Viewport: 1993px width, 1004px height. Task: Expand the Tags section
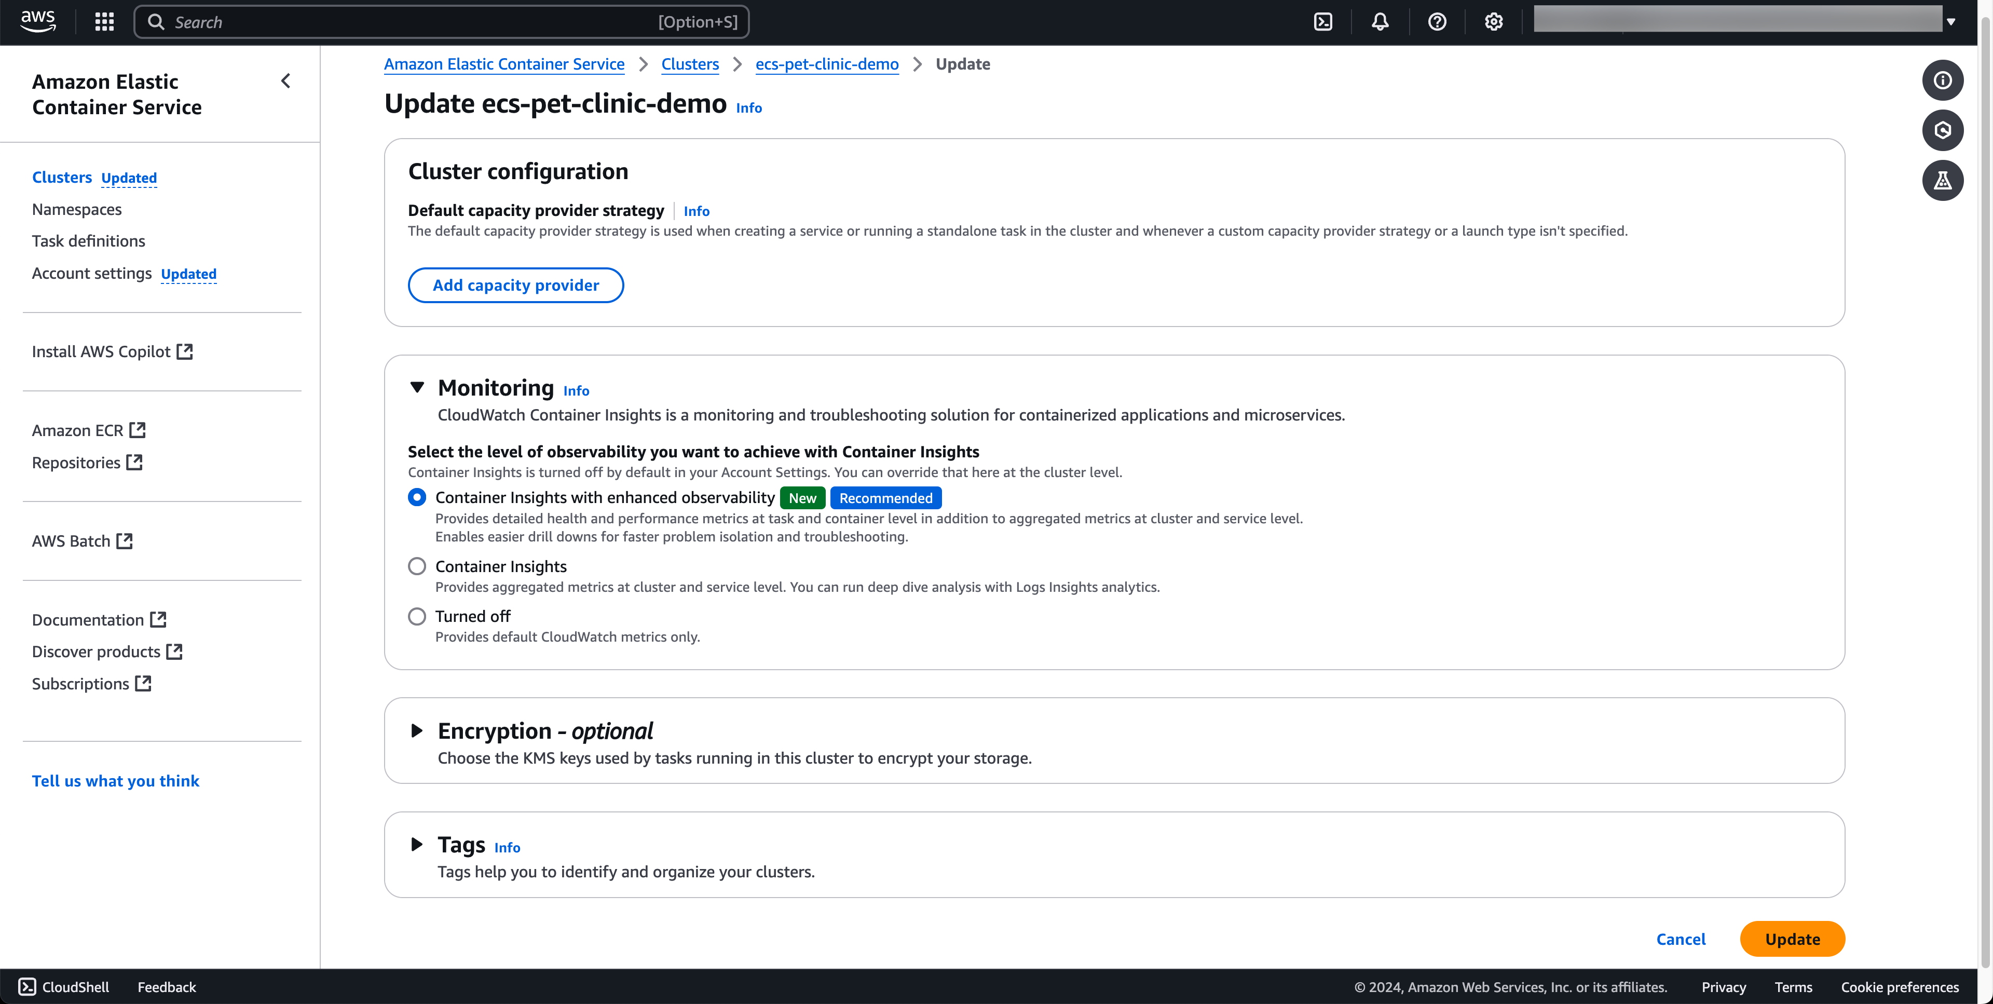[x=417, y=845]
